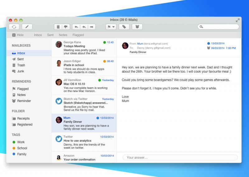Open the flag dropdown in toolbar

click(x=111, y=27)
